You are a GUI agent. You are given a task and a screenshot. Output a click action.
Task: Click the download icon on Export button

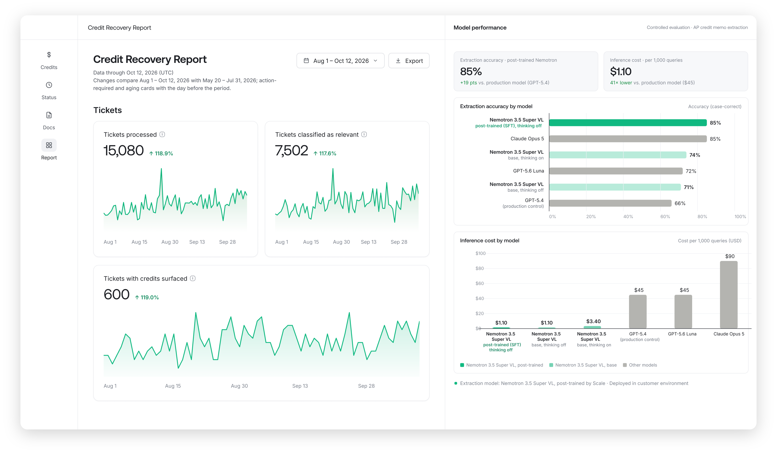tap(398, 60)
